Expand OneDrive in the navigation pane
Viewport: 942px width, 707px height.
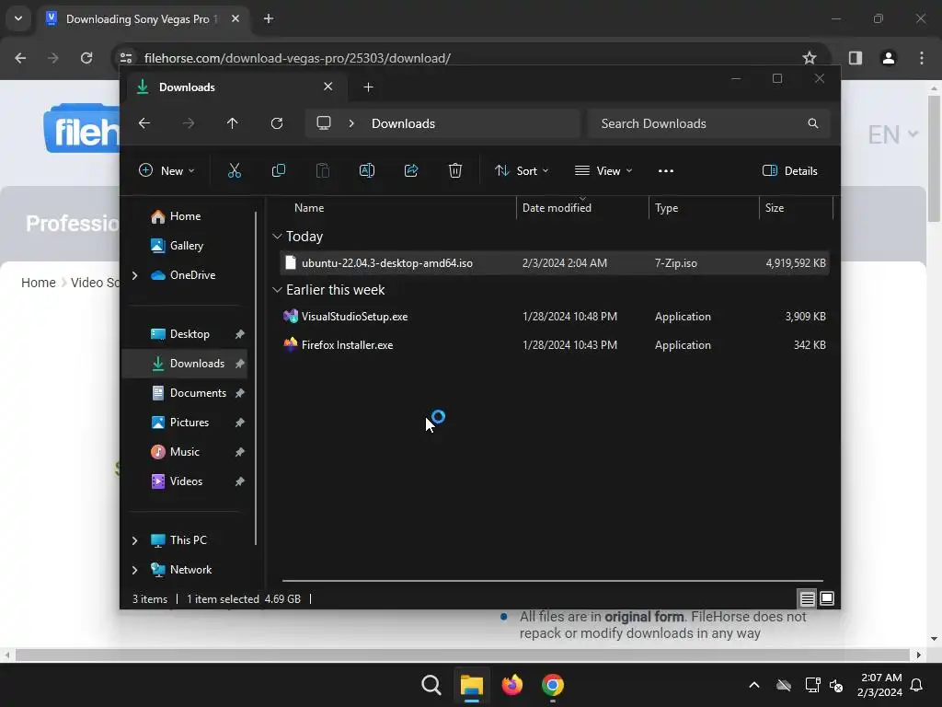[x=134, y=275]
